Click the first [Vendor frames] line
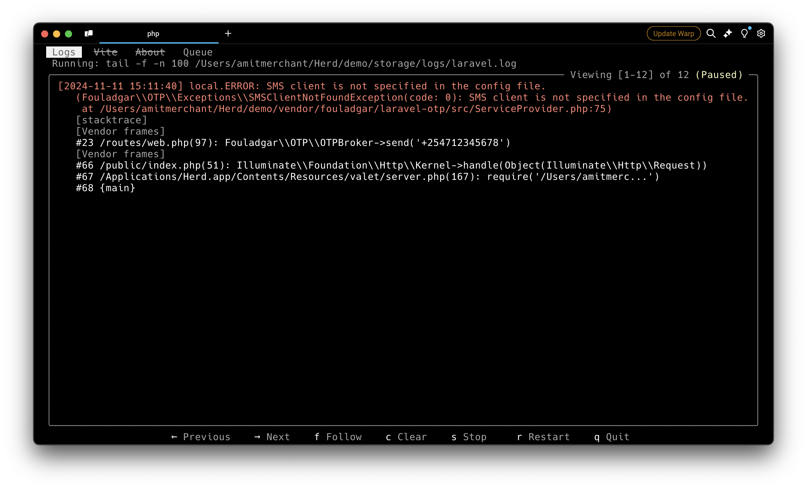 120,131
